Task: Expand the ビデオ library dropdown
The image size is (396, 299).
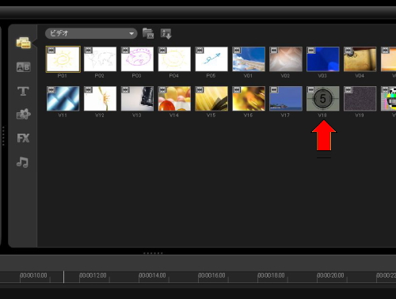Action: 91,33
